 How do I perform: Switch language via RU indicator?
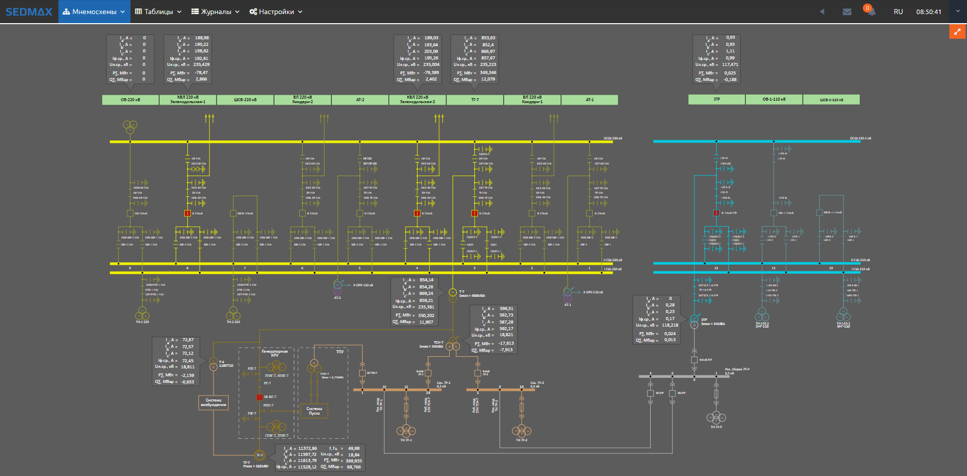898,12
